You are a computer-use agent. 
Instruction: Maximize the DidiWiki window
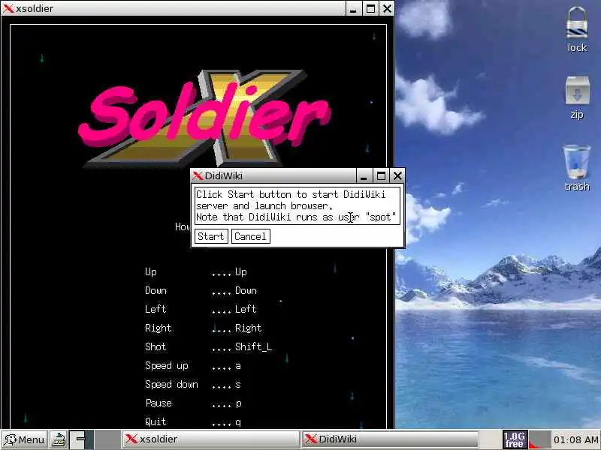[381, 176]
